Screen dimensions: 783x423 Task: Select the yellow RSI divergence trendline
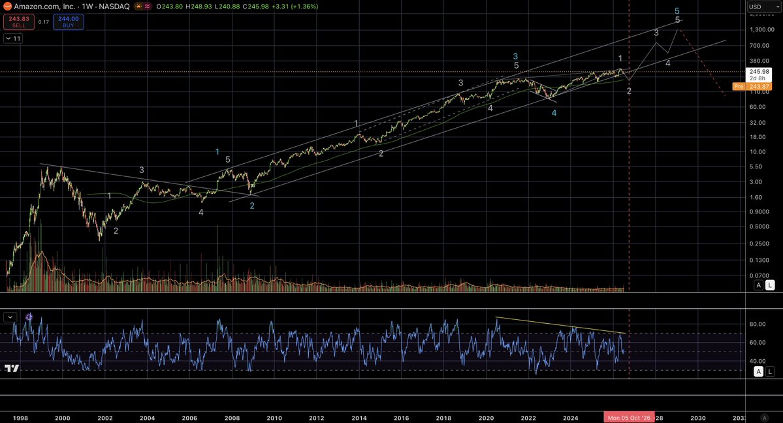coord(560,325)
